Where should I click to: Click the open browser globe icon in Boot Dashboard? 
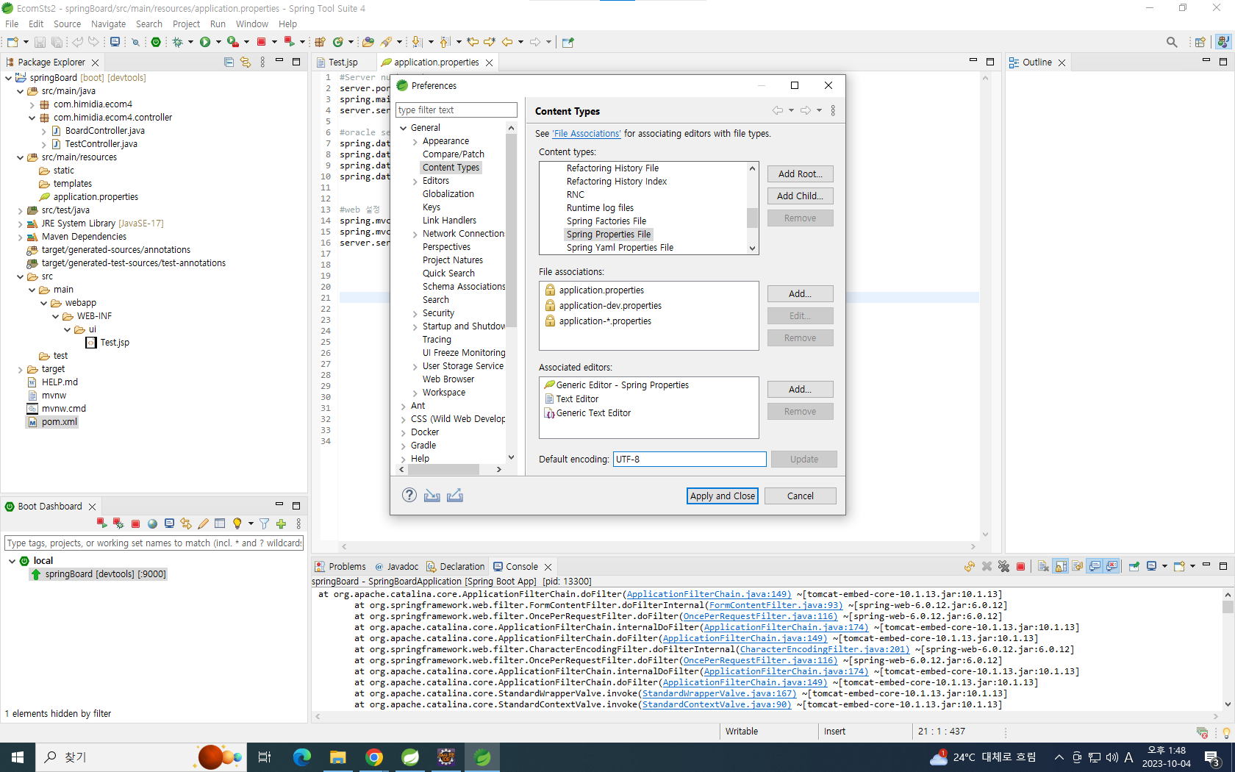coord(152,523)
